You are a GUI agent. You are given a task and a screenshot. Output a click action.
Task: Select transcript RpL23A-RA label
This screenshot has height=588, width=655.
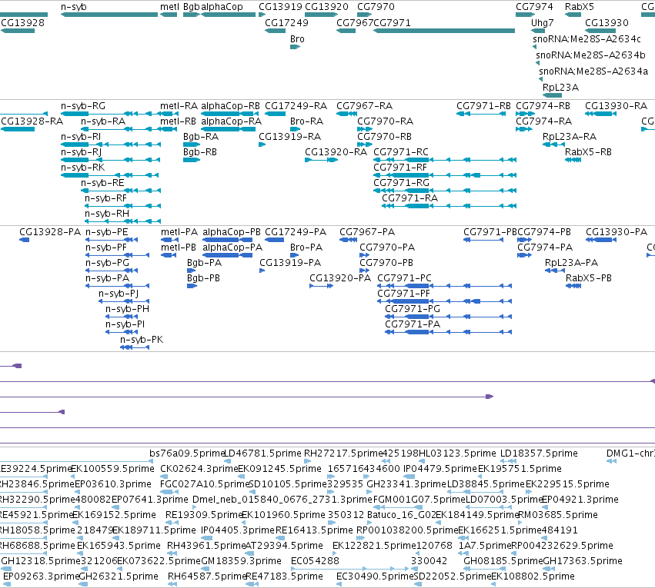tap(570, 137)
